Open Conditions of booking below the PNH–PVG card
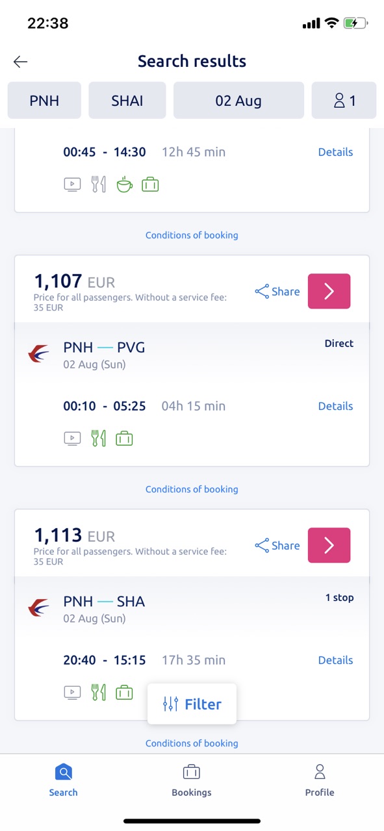384x831 pixels. (x=192, y=489)
